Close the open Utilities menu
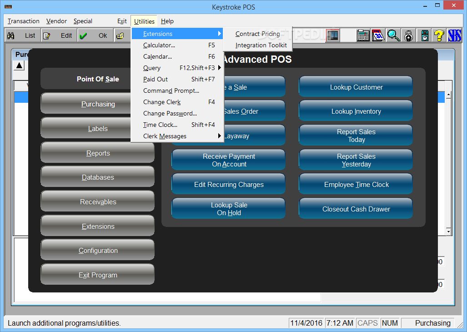Screen dimensions: 467x332 pos(144,21)
